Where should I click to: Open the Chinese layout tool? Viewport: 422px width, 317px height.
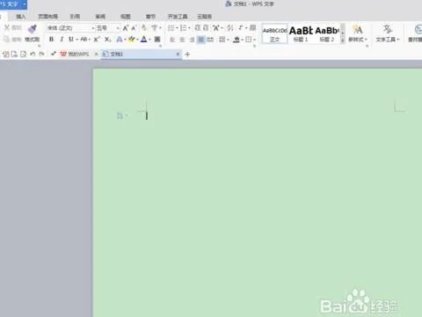tap(216, 28)
